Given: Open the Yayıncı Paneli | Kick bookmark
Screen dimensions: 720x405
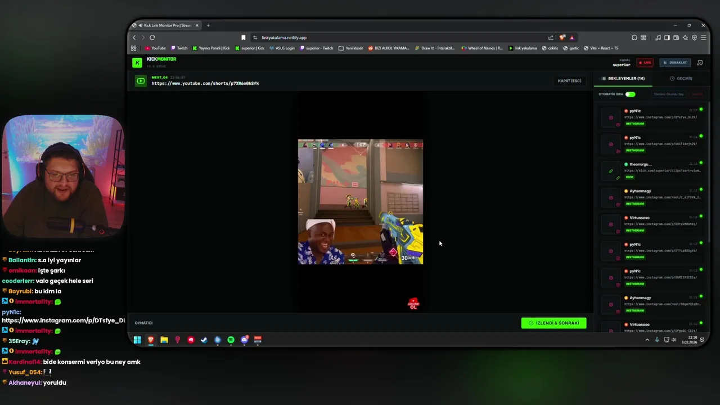Looking at the screenshot, I should (x=211, y=48).
